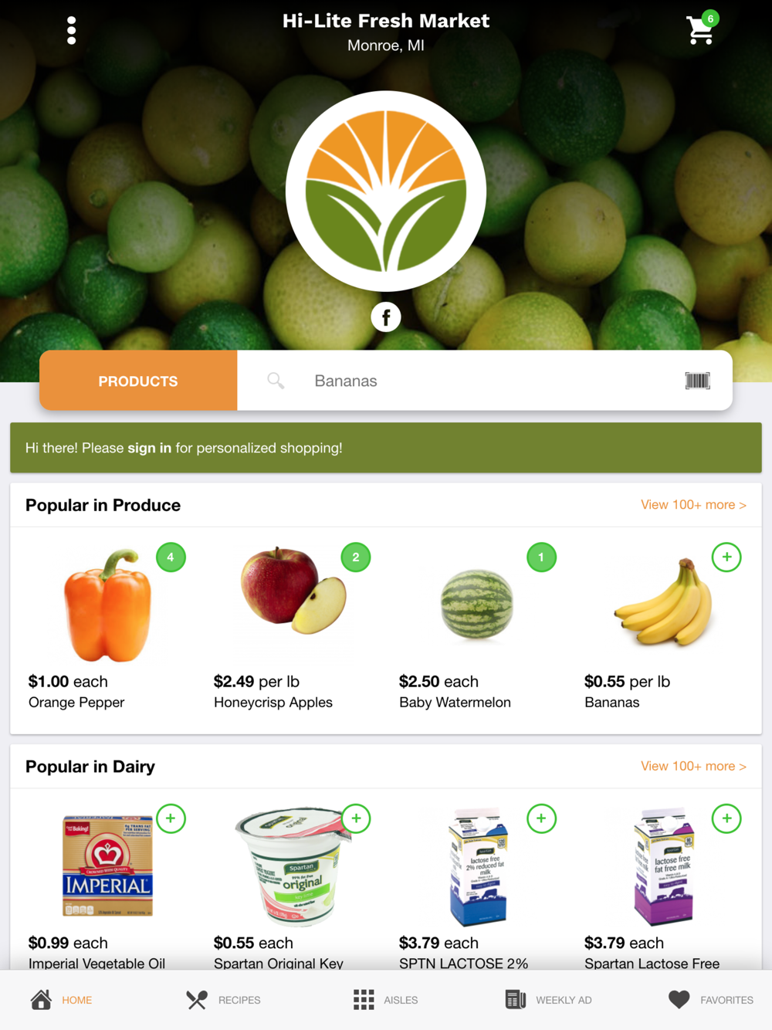Screen dimensions: 772x1030
Task: Click the search magnifier icon
Action: click(276, 381)
